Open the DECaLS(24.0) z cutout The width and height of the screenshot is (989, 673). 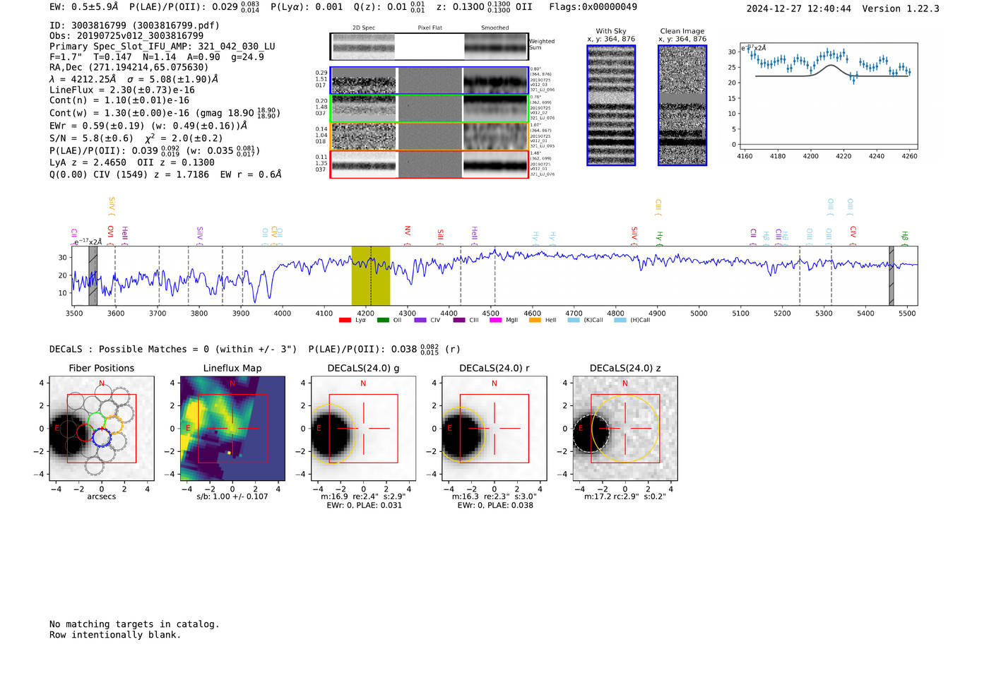(x=625, y=428)
